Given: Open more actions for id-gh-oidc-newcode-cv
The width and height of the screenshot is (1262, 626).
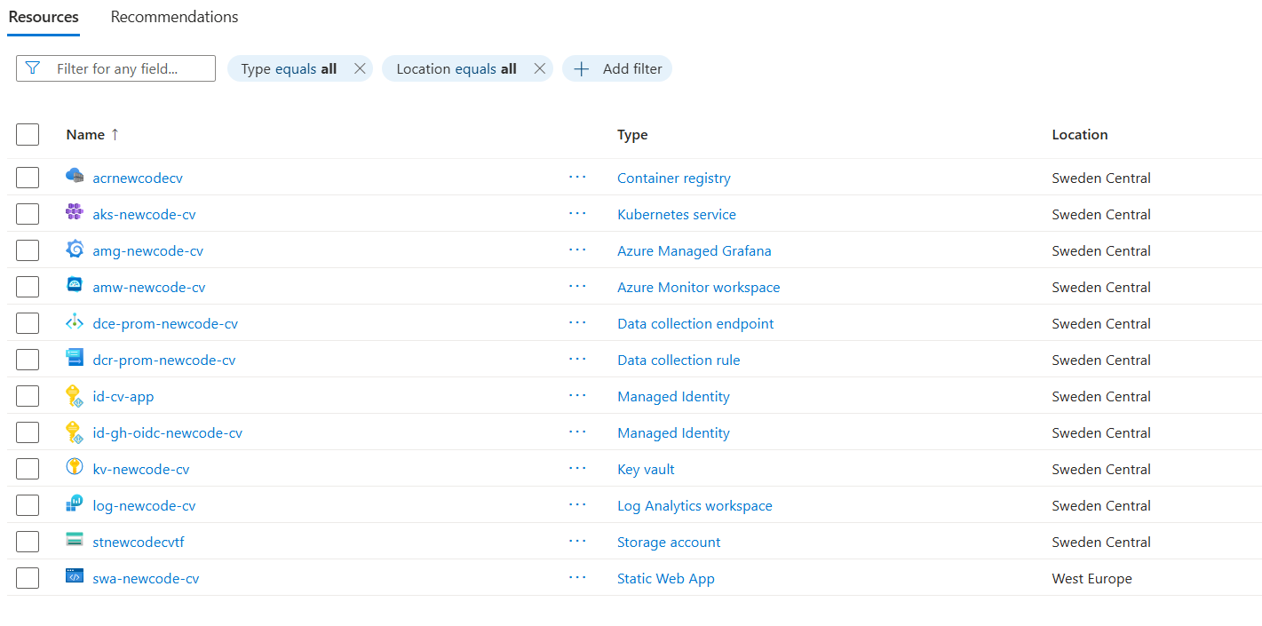Looking at the screenshot, I should coord(578,432).
